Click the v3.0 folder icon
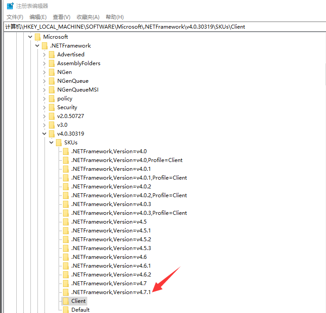 point(52,125)
